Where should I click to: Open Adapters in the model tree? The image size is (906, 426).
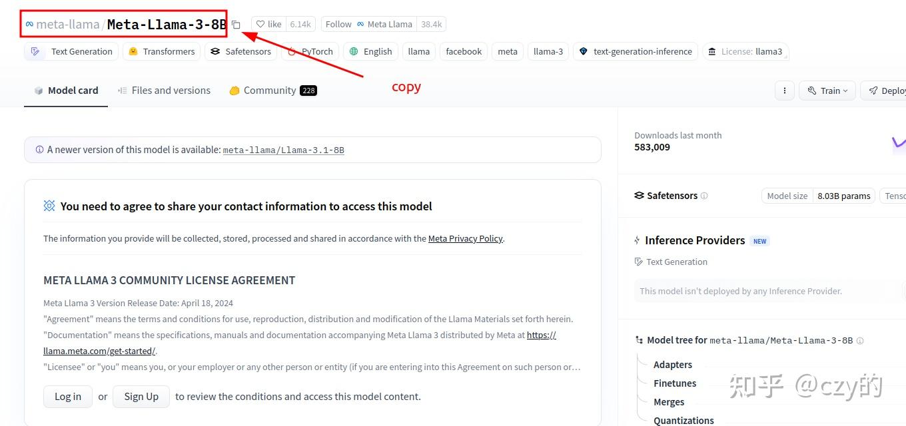(x=673, y=365)
